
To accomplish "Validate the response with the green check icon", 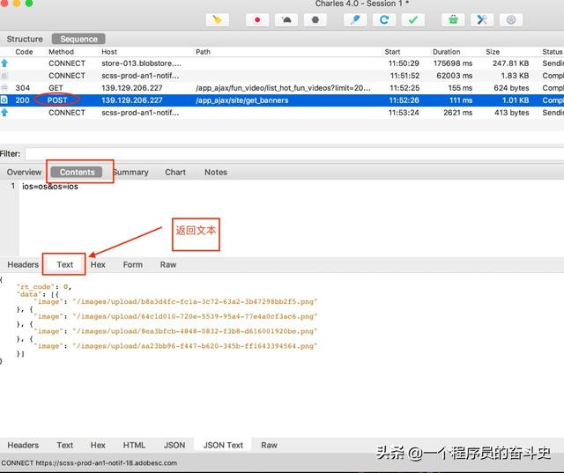I will (x=413, y=19).
